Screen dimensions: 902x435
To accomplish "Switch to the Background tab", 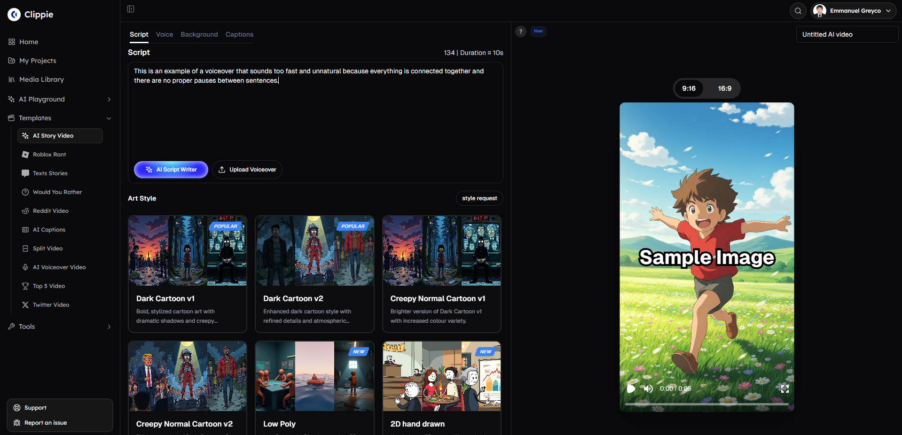I will tap(199, 34).
